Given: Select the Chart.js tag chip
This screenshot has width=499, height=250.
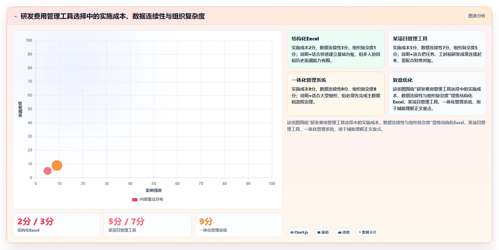Looking at the screenshot, I should (x=299, y=232).
